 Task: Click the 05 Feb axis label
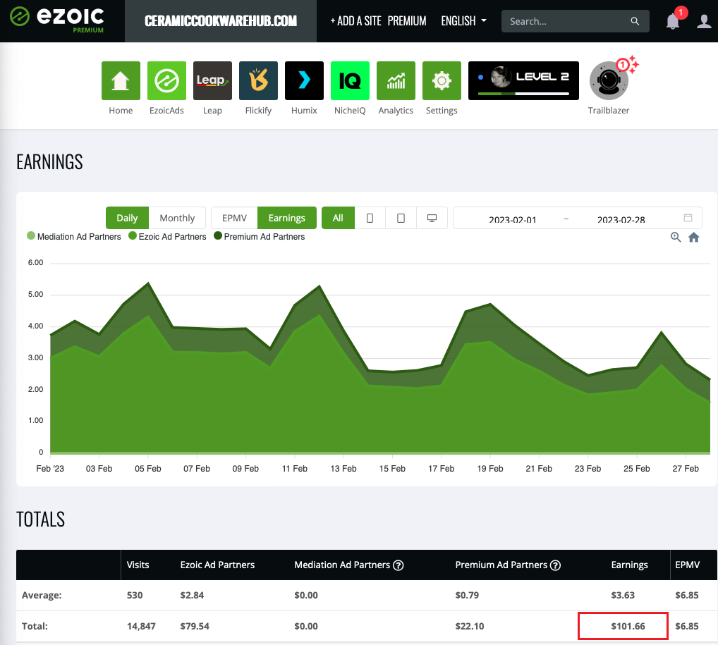tap(148, 468)
